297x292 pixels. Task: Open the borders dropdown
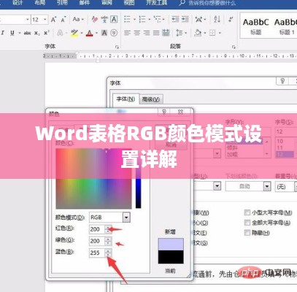point(220,33)
